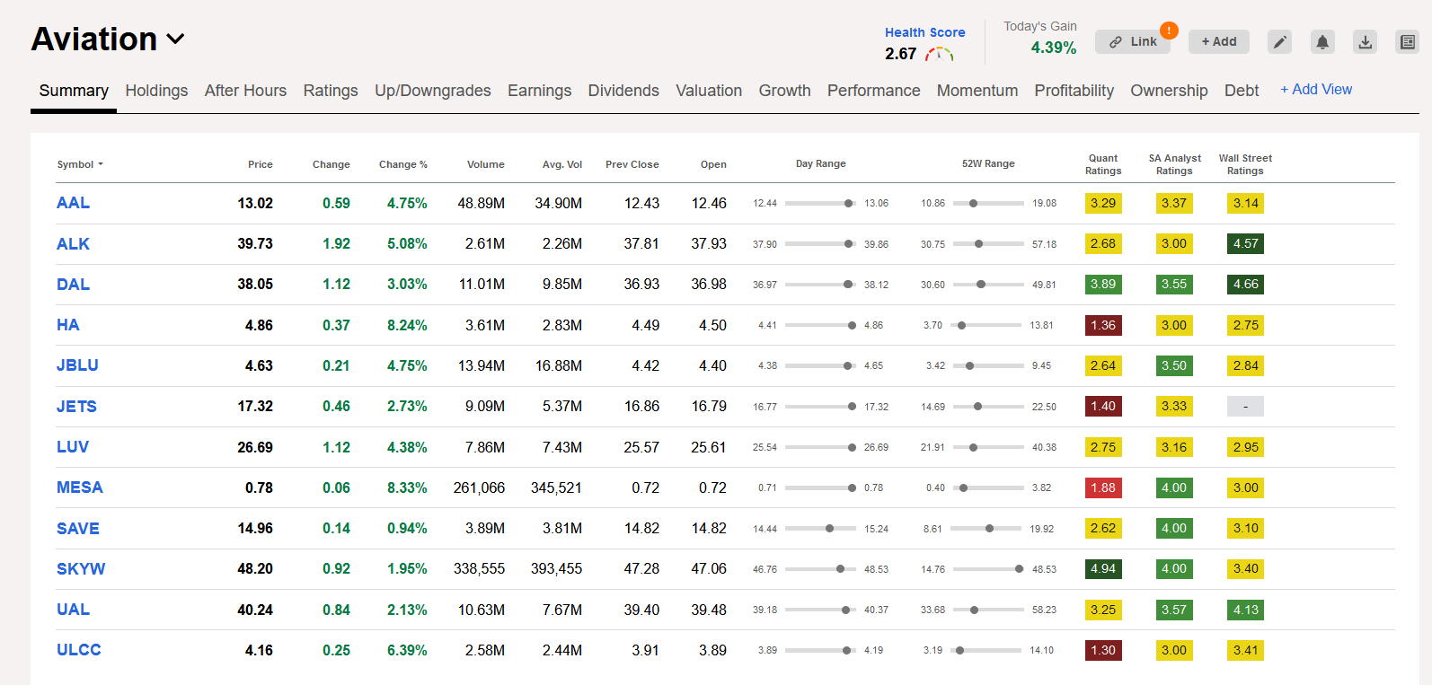Open the AAL ticker link
This screenshot has width=1432, height=685.
[73, 203]
